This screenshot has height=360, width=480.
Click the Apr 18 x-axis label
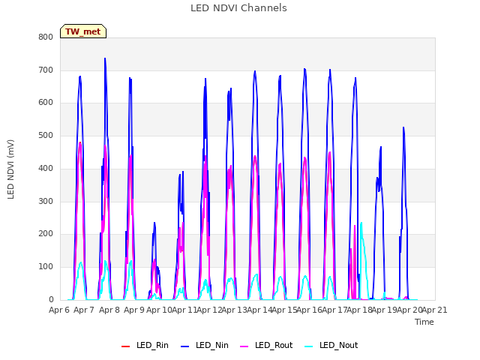(360, 310)
